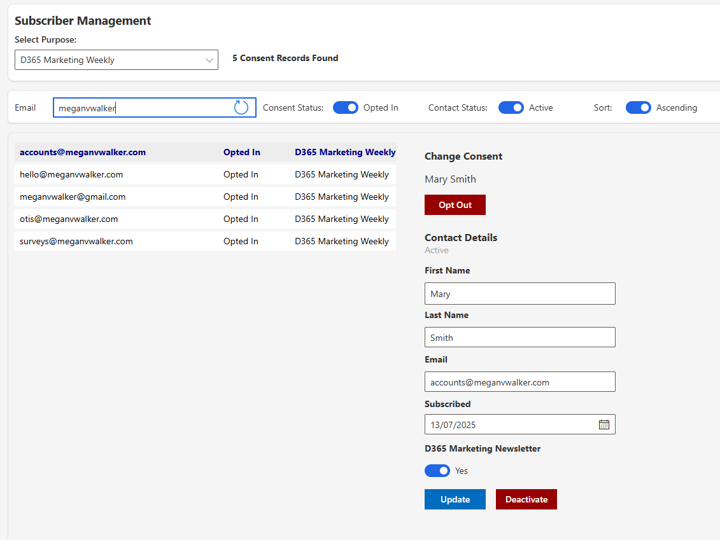Select the accounts@meganvwalker.com record
The height and width of the screenshot is (540, 720).
[x=83, y=152]
